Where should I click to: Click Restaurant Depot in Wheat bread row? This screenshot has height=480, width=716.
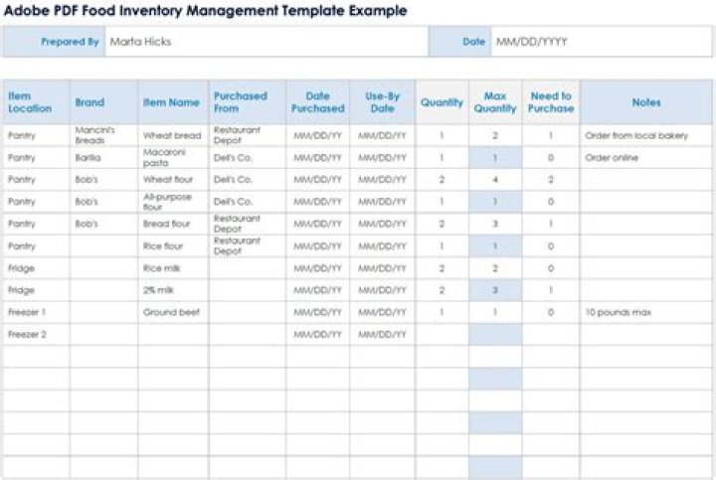(248, 135)
